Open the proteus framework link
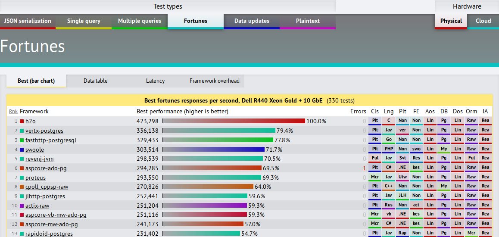The width and height of the screenshot is (499, 237). pyautogui.click(x=35, y=178)
